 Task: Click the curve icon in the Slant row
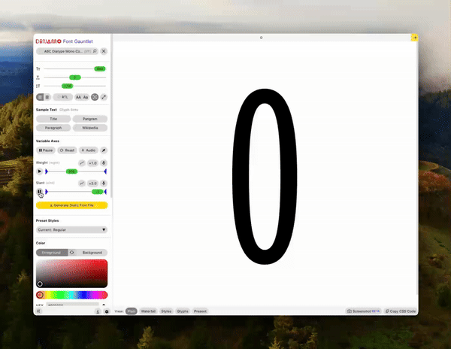pyautogui.click(x=82, y=183)
